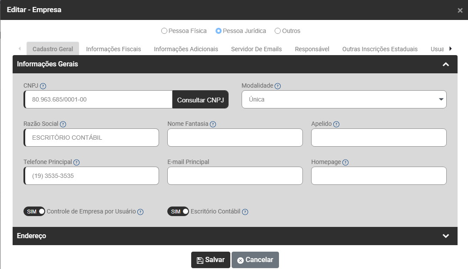Collapse the Informações Gerais section

445,64
